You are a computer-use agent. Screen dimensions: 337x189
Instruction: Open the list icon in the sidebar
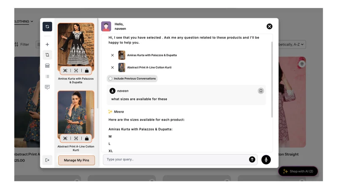pos(47,76)
